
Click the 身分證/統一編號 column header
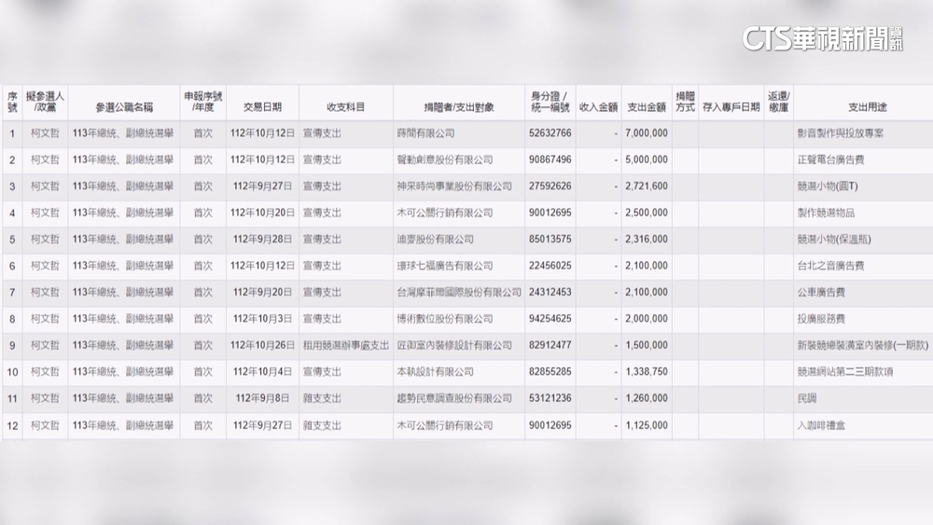click(x=550, y=102)
